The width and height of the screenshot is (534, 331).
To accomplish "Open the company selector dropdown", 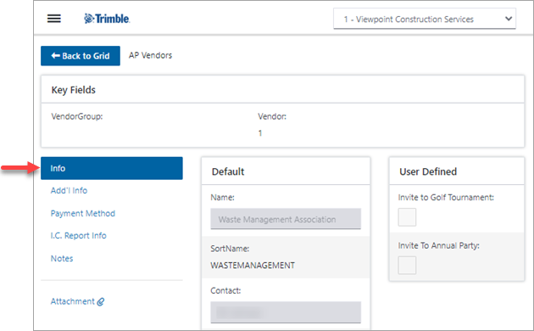I will pyautogui.click(x=425, y=19).
